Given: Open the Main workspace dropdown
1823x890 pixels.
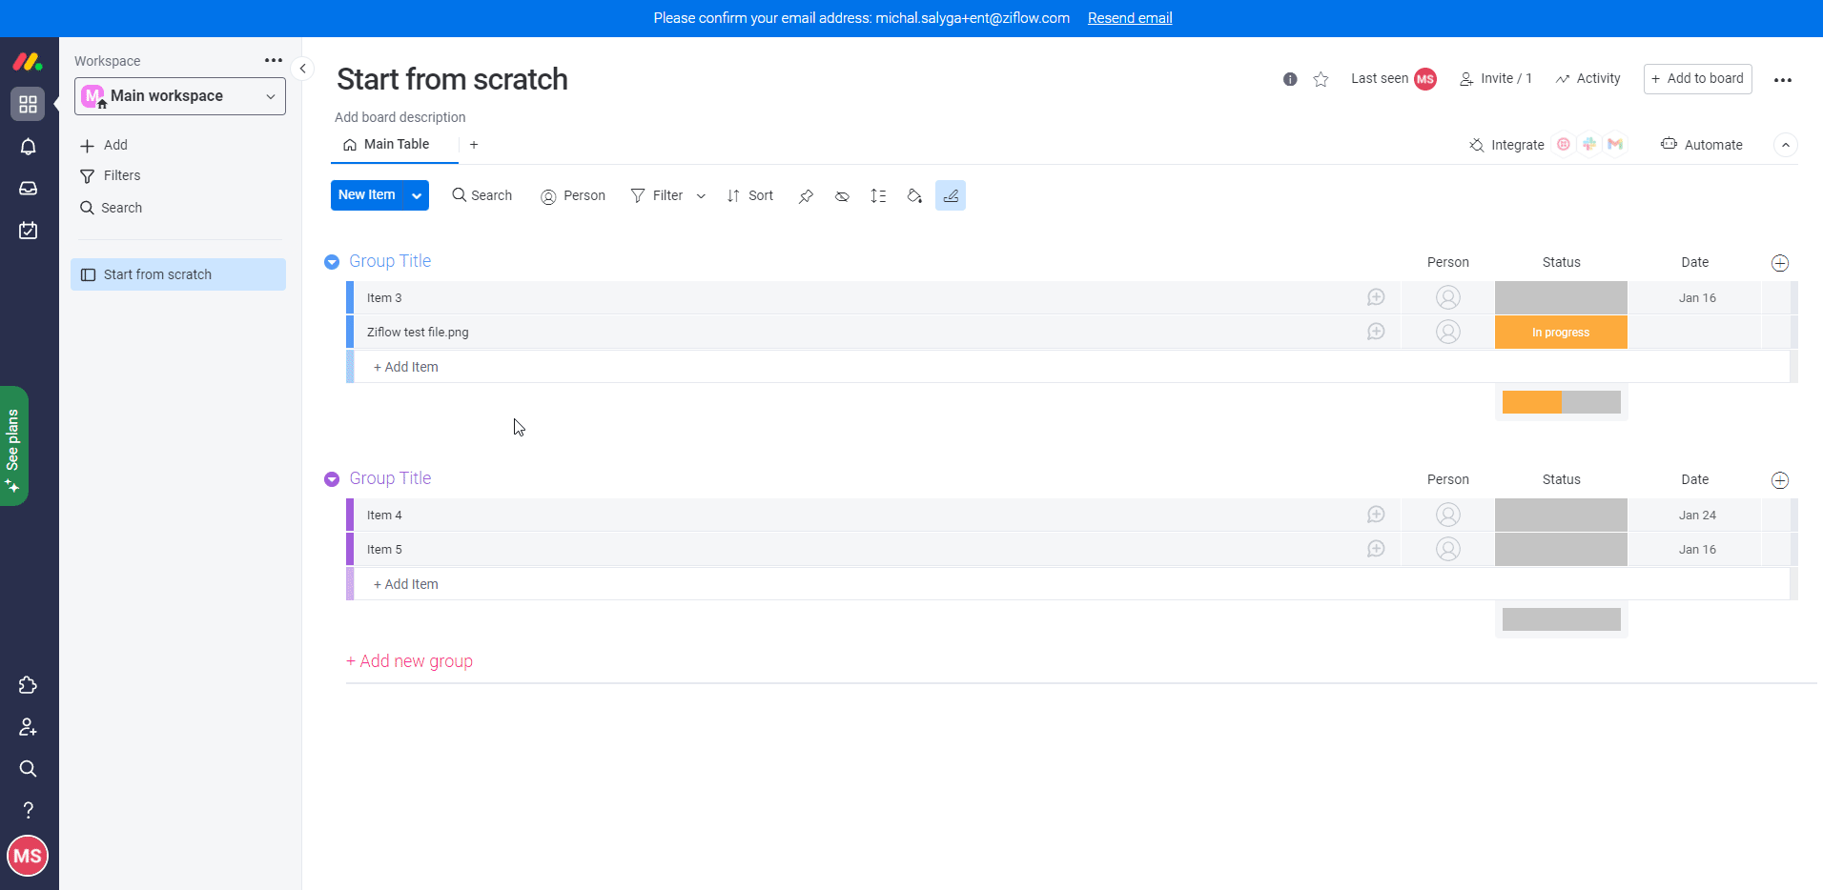Looking at the screenshot, I should pyautogui.click(x=180, y=96).
